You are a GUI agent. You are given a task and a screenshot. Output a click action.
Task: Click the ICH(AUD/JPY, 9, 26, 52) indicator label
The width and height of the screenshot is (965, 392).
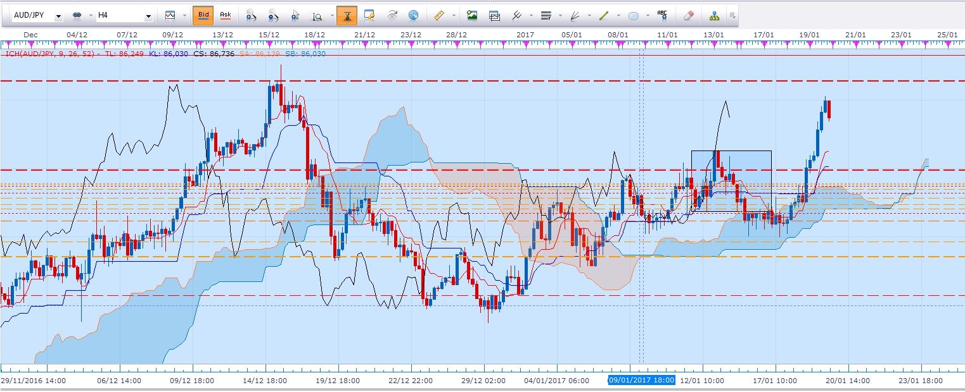point(51,54)
